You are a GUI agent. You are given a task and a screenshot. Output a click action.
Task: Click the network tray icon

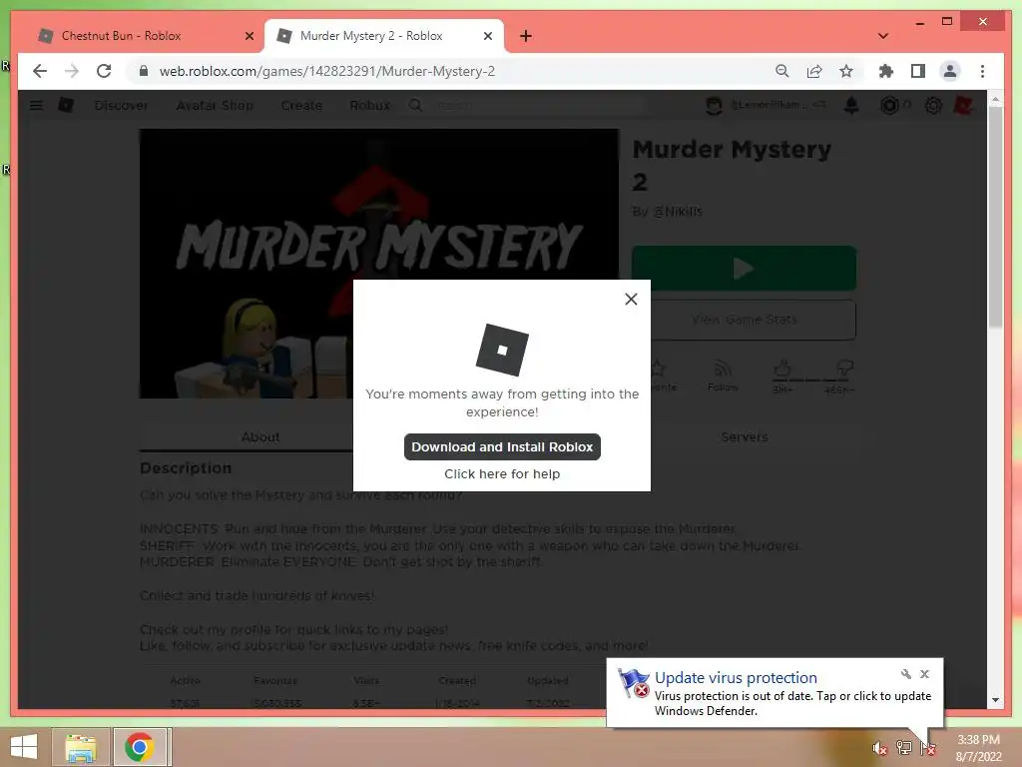[x=903, y=747]
